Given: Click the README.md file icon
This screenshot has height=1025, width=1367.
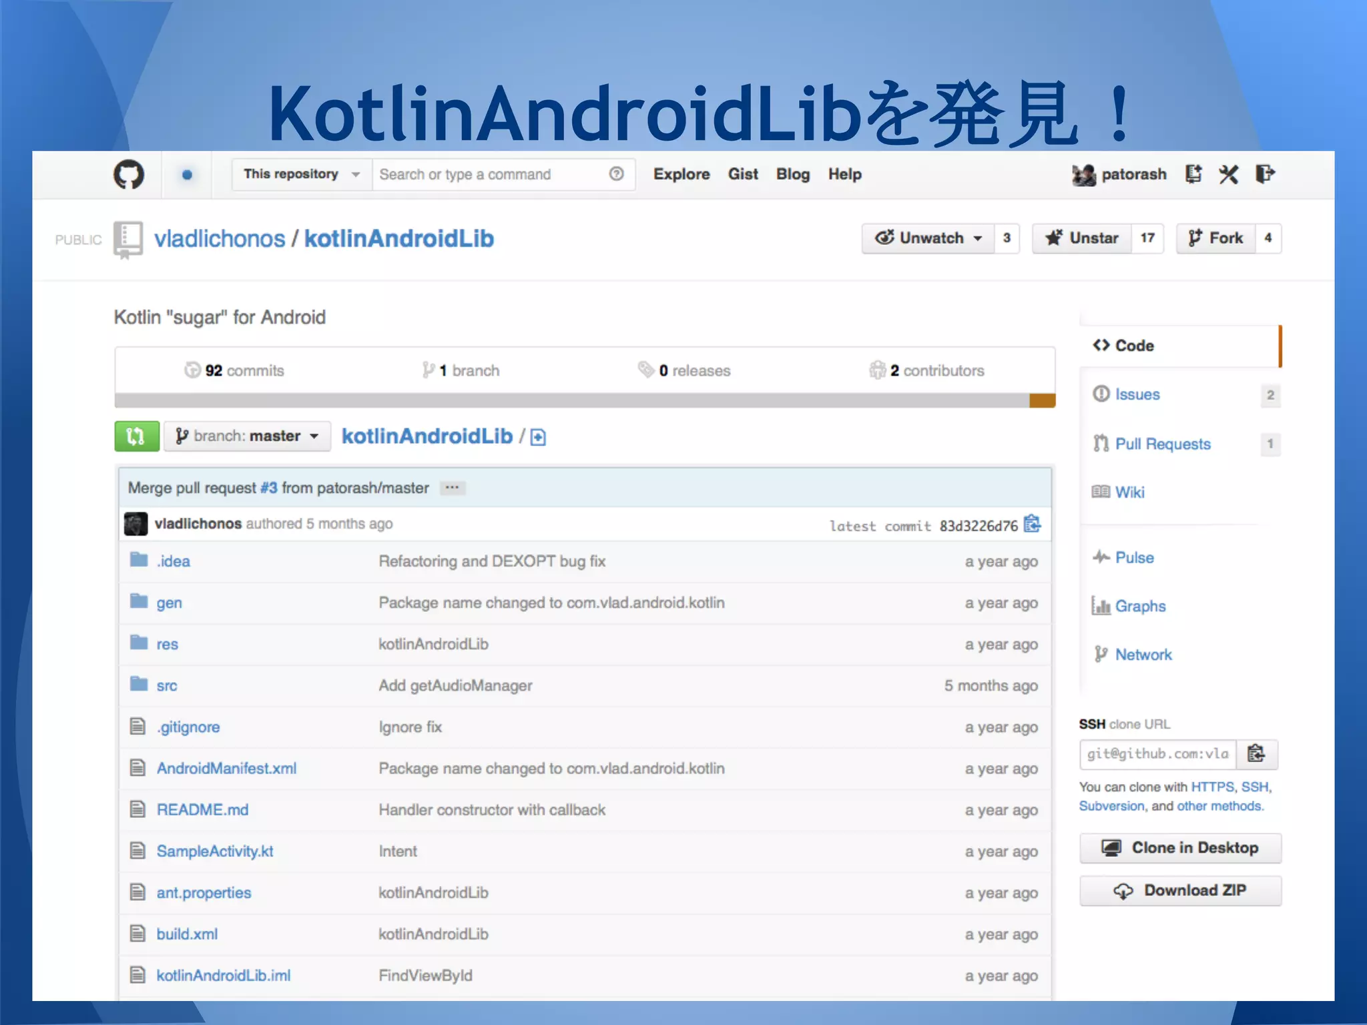Looking at the screenshot, I should pos(138,809).
